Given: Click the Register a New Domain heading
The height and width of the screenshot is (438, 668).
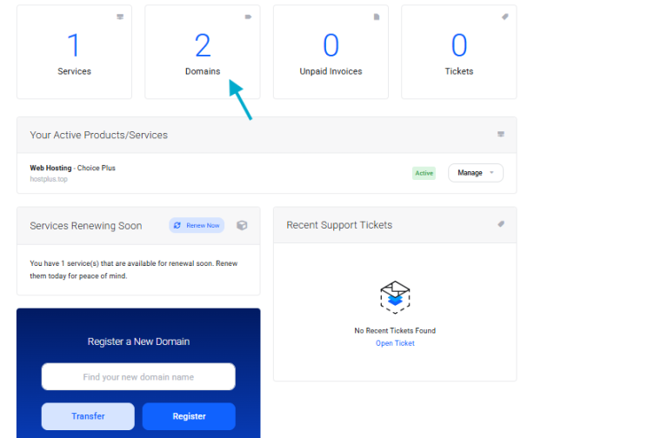Looking at the screenshot, I should coord(138,342).
